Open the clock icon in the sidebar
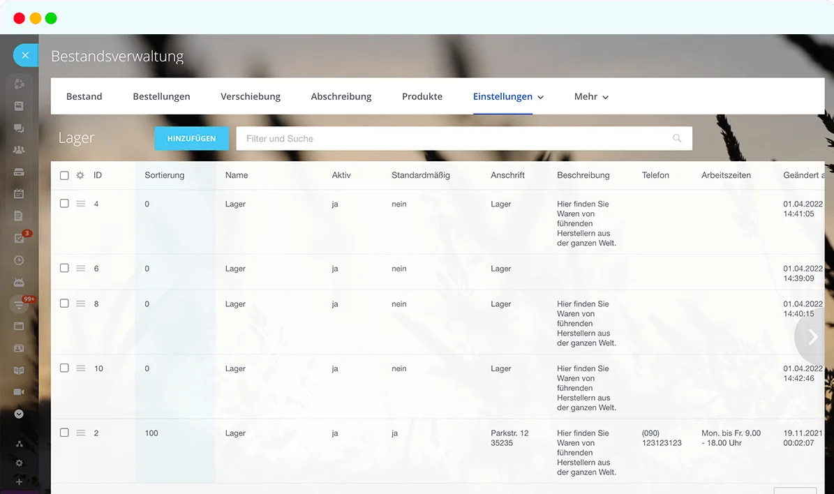This screenshot has width=834, height=494. pos(19,260)
